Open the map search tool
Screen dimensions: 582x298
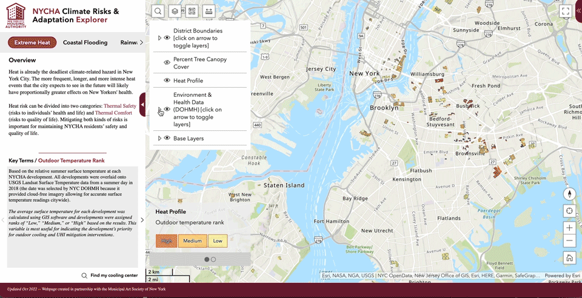[158, 11]
